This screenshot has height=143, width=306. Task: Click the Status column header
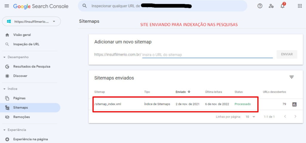tap(238, 92)
